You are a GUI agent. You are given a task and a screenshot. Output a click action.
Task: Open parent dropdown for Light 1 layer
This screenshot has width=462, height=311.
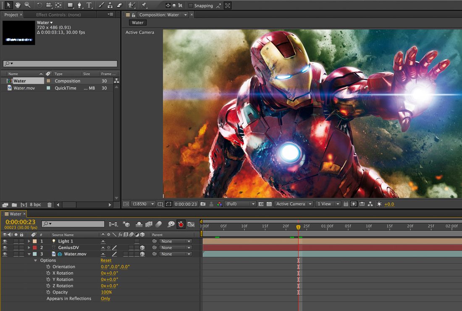click(x=176, y=241)
